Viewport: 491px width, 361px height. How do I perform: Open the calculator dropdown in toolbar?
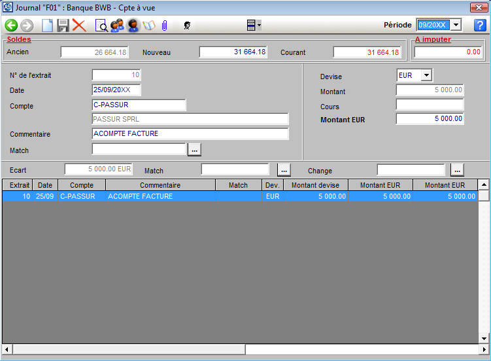pyautogui.click(x=253, y=26)
